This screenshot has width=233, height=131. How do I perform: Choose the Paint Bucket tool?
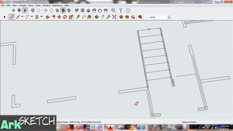click(89, 17)
